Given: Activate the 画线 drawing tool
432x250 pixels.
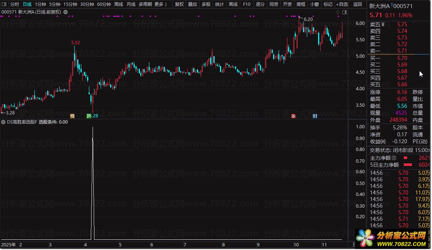Looking at the screenshot, I should (x=233, y=4).
